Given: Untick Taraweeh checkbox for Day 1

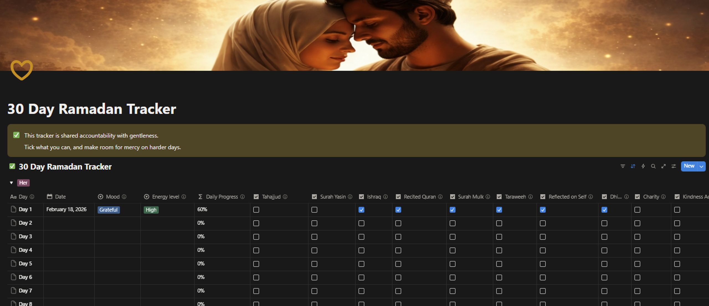Looking at the screenshot, I should coord(499,210).
